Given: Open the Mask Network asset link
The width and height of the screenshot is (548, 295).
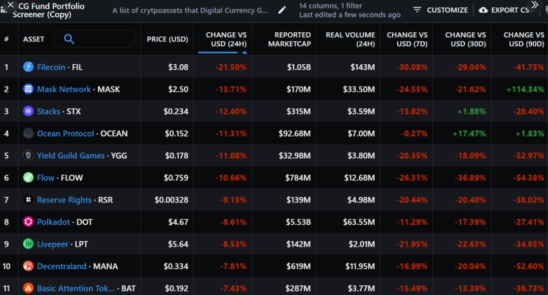Looking at the screenshot, I should point(64,89).
